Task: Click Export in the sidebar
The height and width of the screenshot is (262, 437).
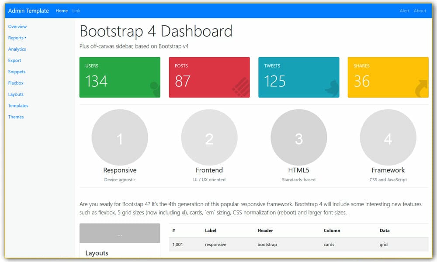Action: (x=14, y=60)
